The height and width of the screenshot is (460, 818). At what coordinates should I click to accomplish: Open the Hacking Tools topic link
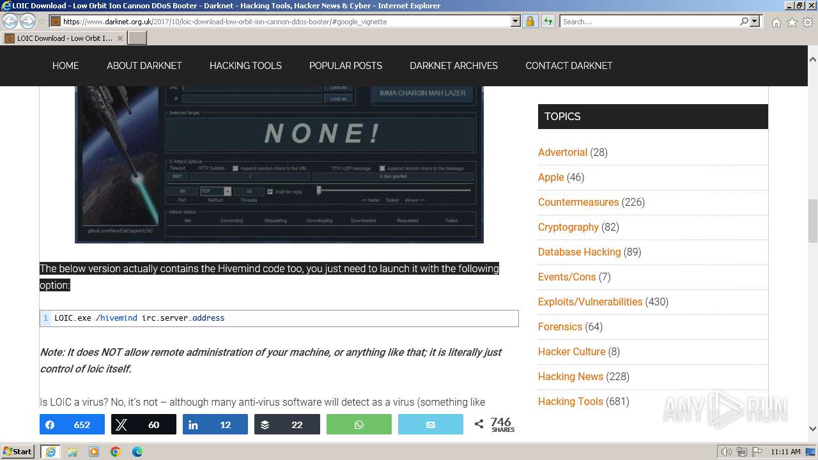click(x=571, y=401)
